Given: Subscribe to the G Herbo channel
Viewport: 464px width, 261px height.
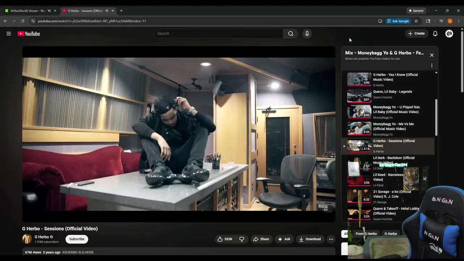Looking at the screenshot, I should click(x=77, y=239).
